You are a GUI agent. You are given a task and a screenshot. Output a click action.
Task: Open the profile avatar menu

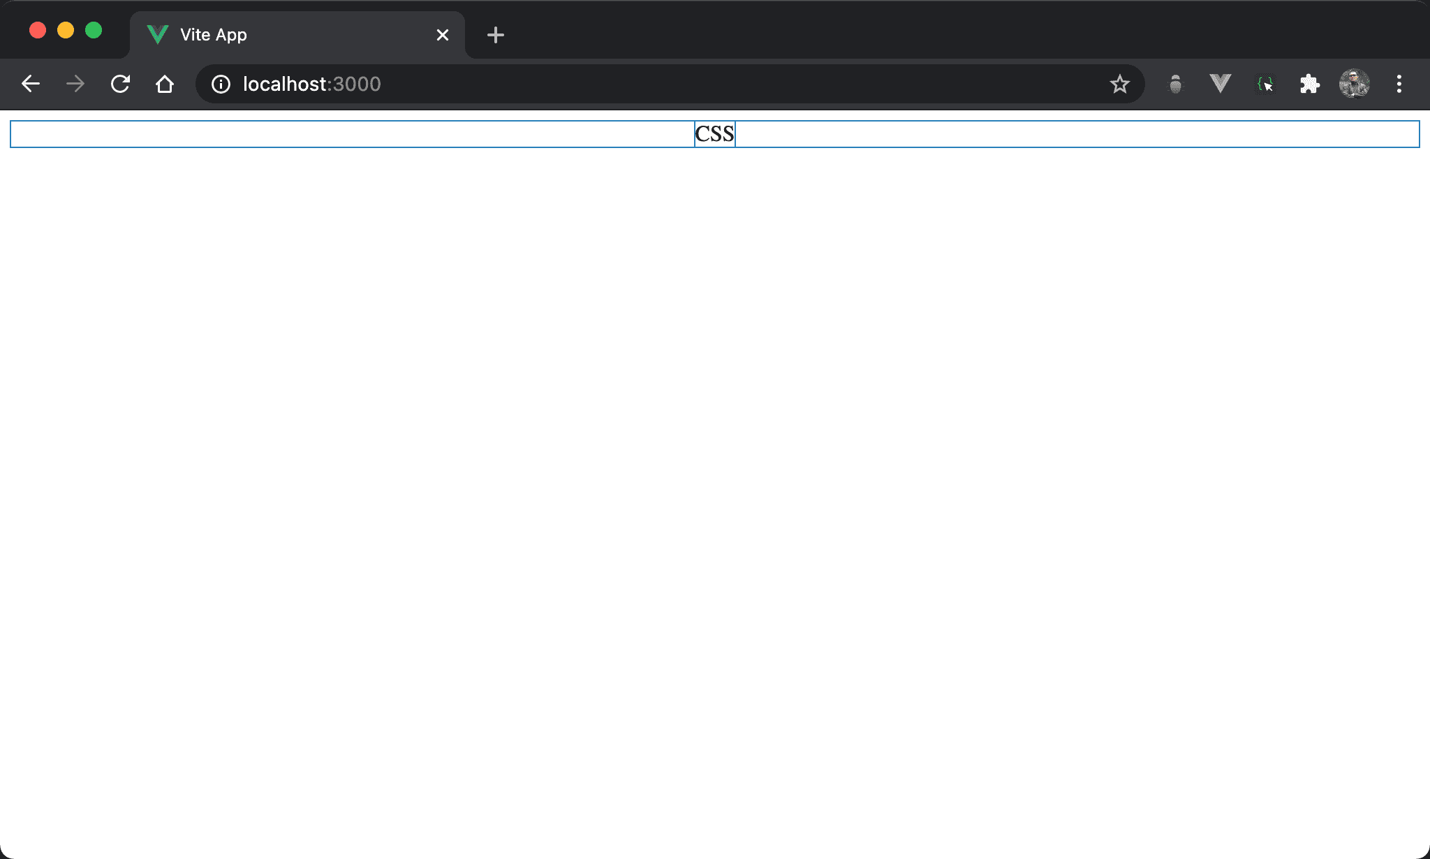coord(1354,84)
